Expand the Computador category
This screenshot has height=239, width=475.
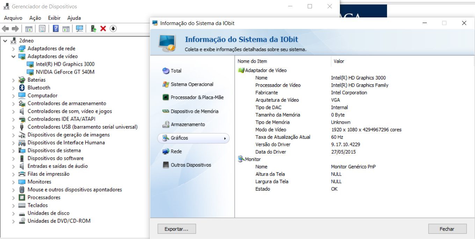coord(14,96)
